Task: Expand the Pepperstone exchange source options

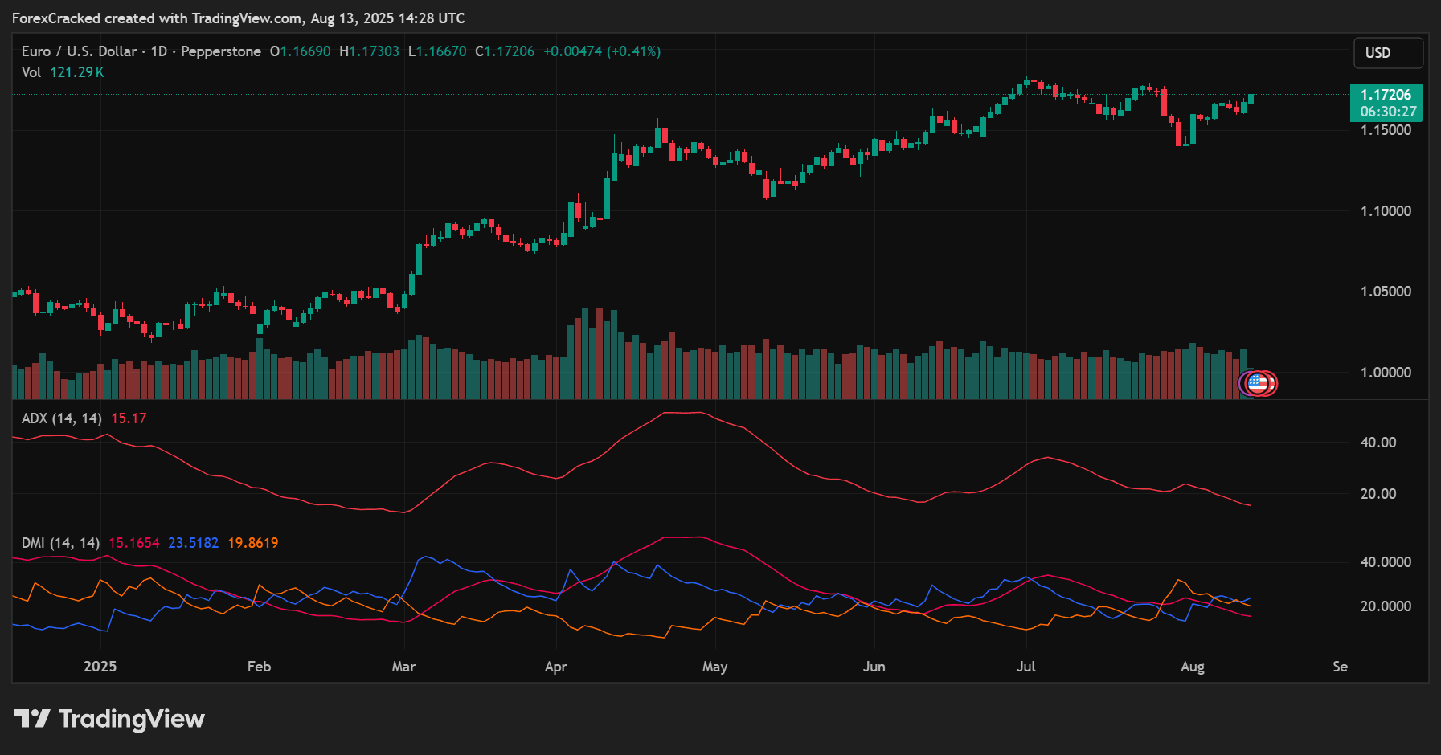Action: [220, 51]
